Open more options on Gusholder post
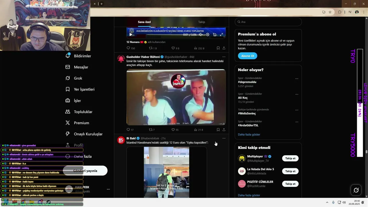Viewport: 368px width, 207px height. click(224, 57)
